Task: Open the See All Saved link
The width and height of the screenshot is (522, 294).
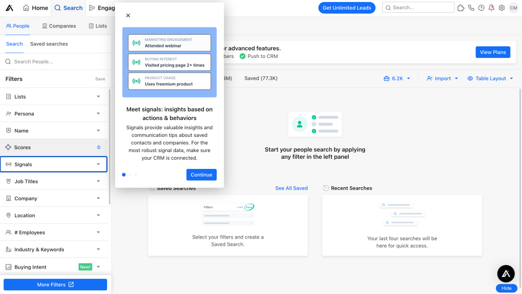Action: (291, 188)
